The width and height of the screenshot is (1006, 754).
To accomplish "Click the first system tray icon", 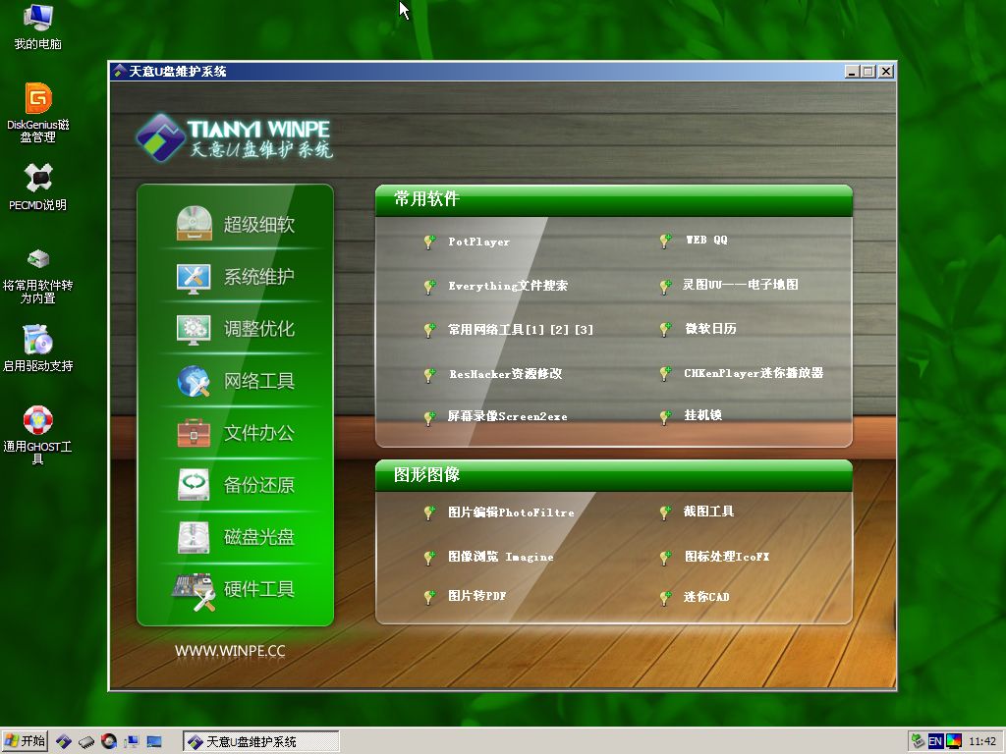I will [918, 742].
